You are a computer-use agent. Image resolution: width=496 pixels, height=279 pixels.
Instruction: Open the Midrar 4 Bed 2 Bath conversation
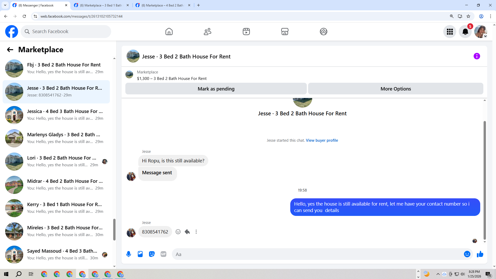click(x=56, y=185)
